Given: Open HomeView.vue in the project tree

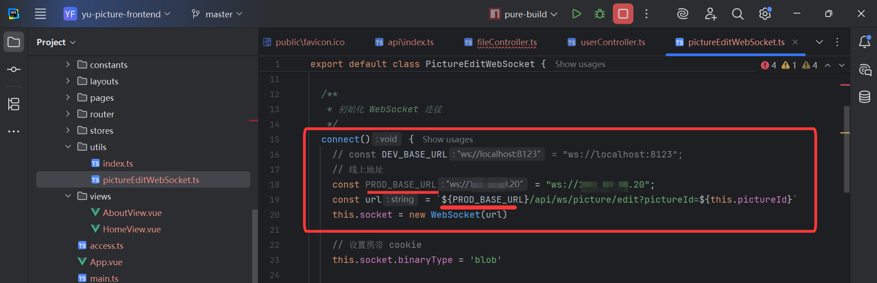Looking at the screenshot, I should pyautogui.click(x=132, y=229).
